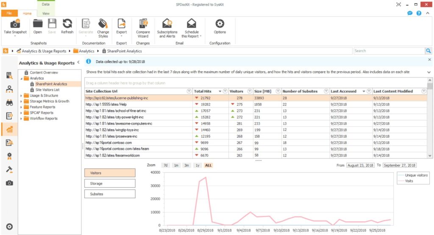This screenshot has width=434, height=235.
Task: Click the Save snapshot icon
Action: pos(52,24)
